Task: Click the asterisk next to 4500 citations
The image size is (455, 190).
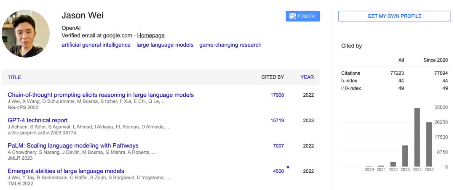Action: 288,168
